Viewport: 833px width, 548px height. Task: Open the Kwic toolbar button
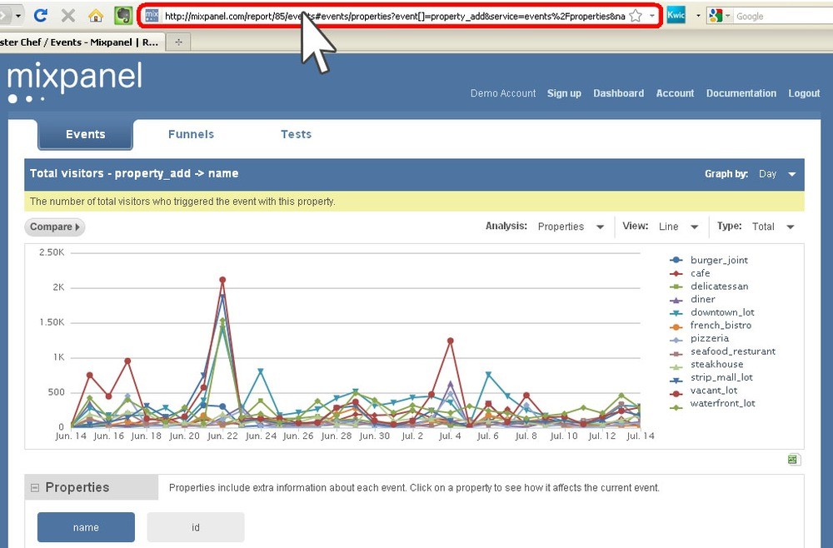click(x=676, y=15)
